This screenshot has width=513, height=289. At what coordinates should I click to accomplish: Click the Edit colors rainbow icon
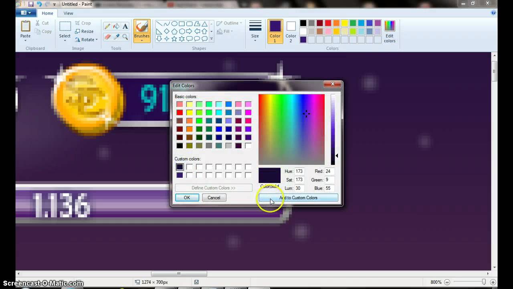[390, 26]
